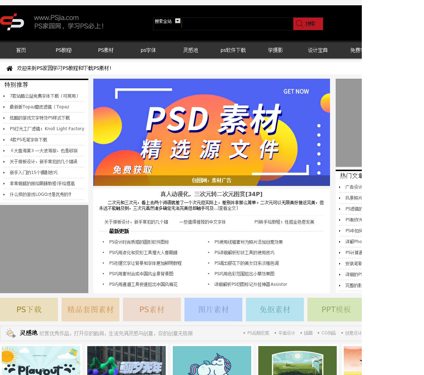Click the unicorn illustration thumbnail
Screen dimensions: 424x375
click(212, 361)
